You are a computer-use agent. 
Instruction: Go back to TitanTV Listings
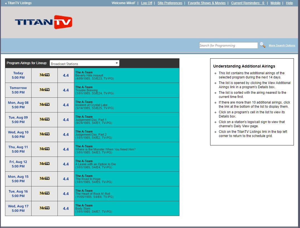coord(18,3)
